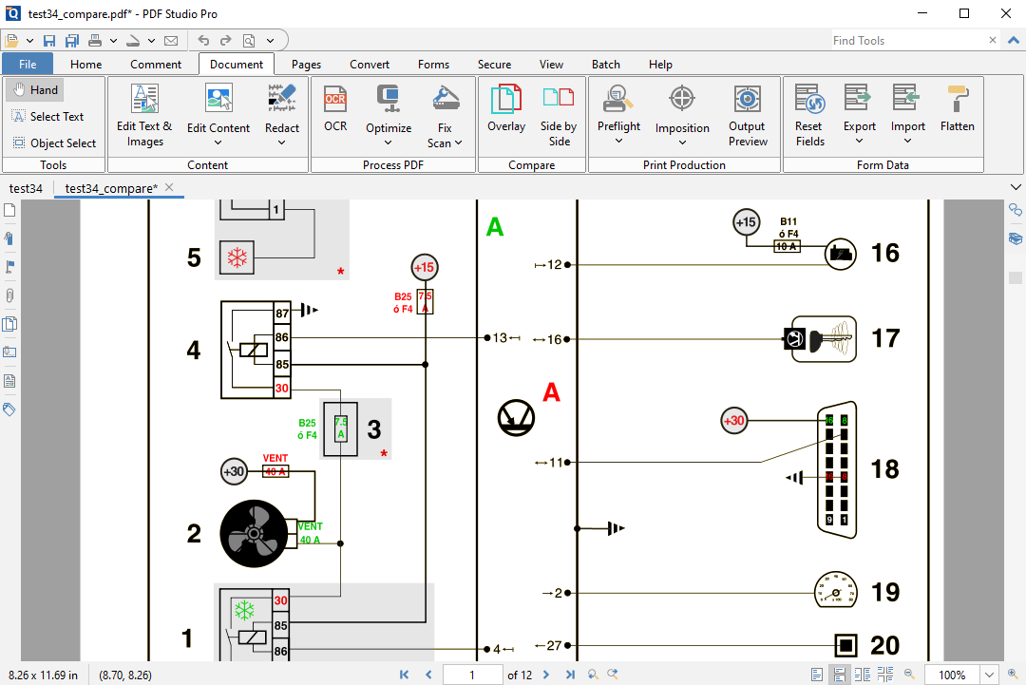Expand the Preflight dropdown
The width and height of the screenshot is (1026, 685).
pos(618,141)
